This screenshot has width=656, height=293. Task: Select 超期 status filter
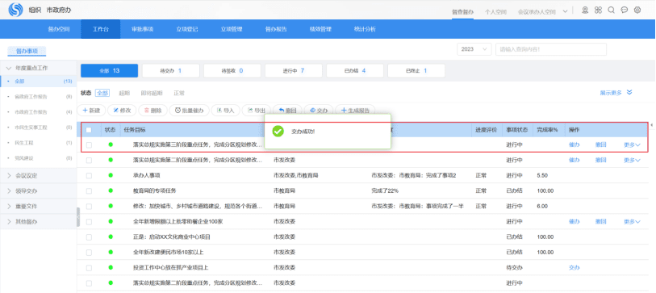(x=124, y=93)
